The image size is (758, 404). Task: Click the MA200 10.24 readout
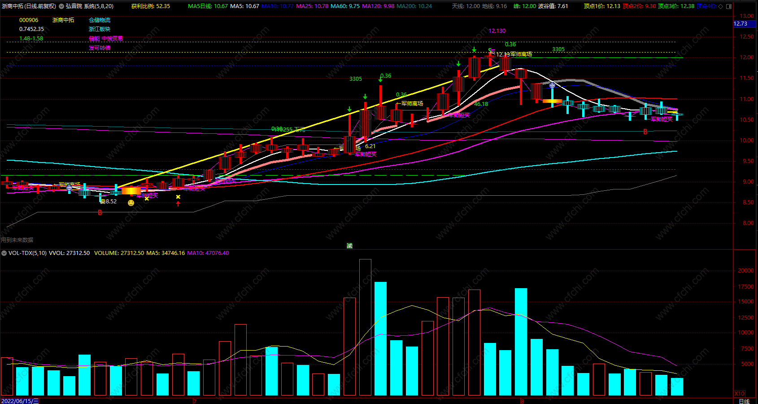pyautogui.click(x=414, y=6)
